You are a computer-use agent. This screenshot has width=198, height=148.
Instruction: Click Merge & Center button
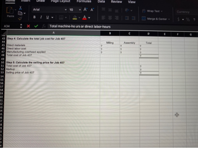click(x=154, y=19)
